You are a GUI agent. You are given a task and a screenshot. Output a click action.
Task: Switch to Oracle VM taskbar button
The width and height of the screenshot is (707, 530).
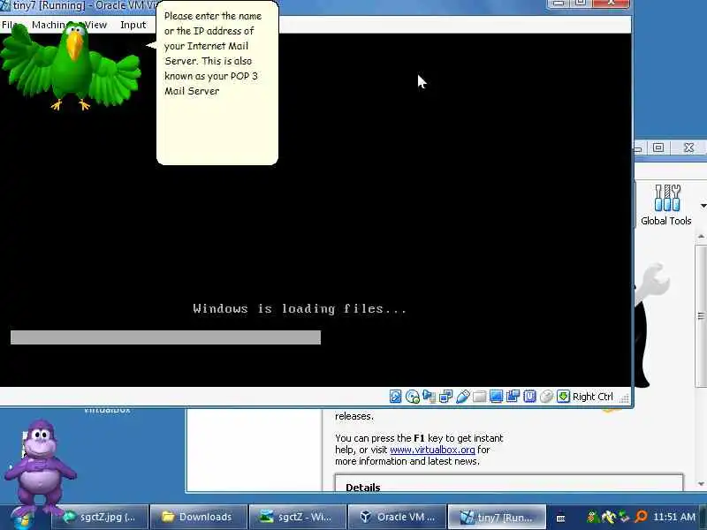[397, 517]
